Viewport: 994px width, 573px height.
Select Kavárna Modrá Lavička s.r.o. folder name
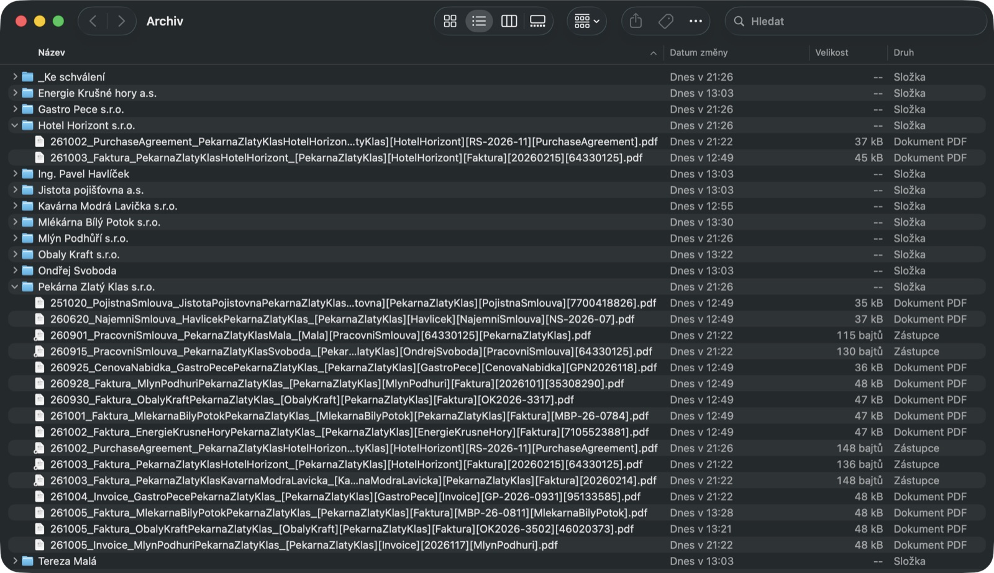107,206
